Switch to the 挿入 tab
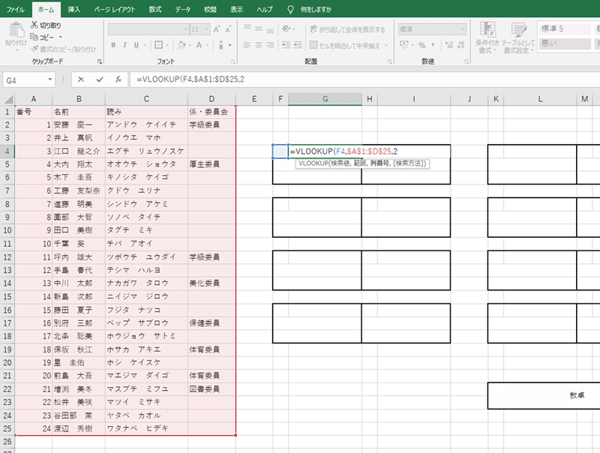Viewport: 600px width, 453px height. point(73,9)
